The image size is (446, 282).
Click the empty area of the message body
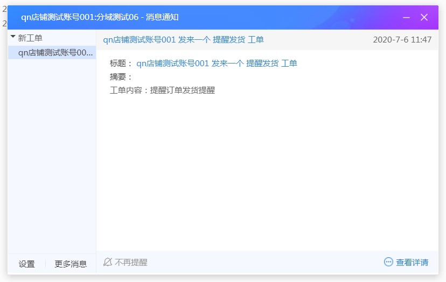click(x=267, y=172)
